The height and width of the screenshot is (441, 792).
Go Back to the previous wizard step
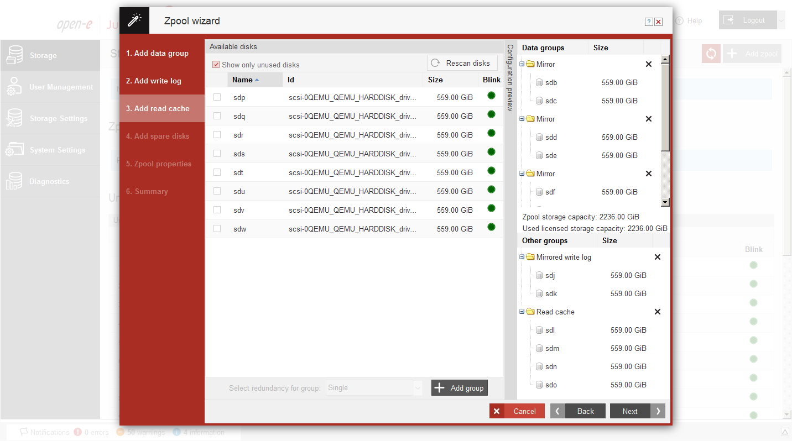578,411
